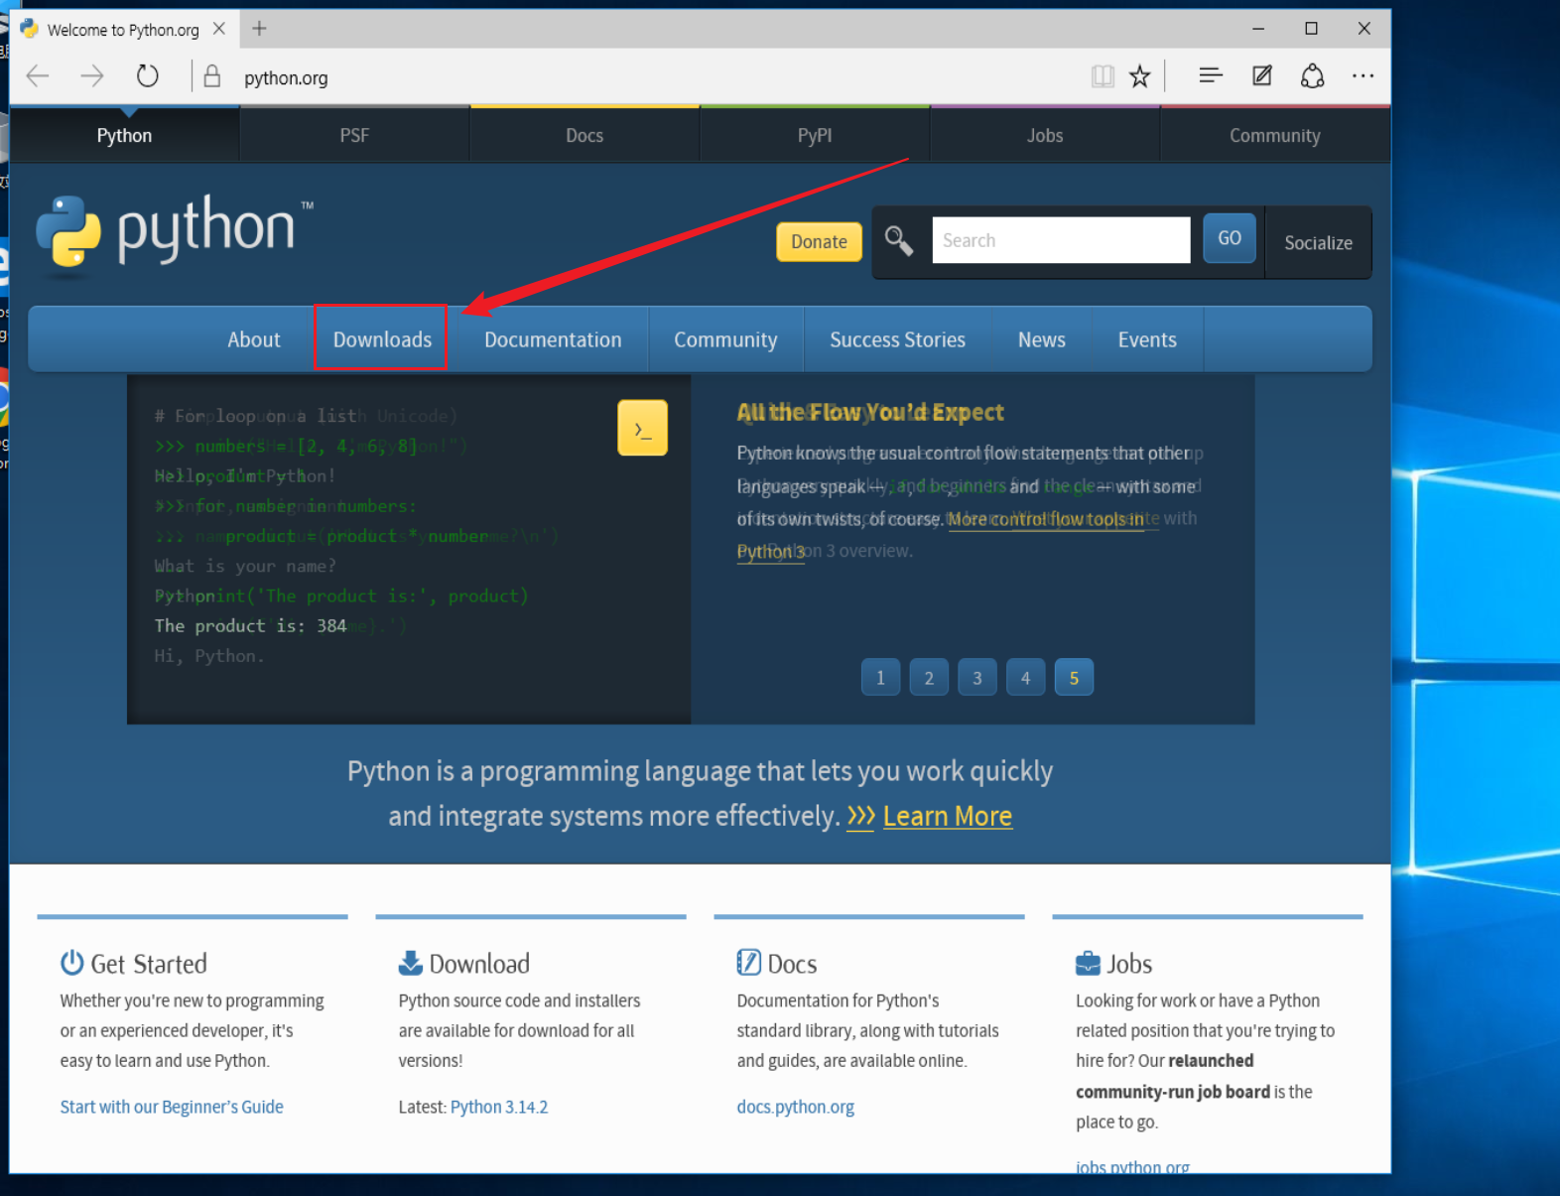Click the Get Started power icon
This screenshot has width=1560, height=1196.
(71, 963)
